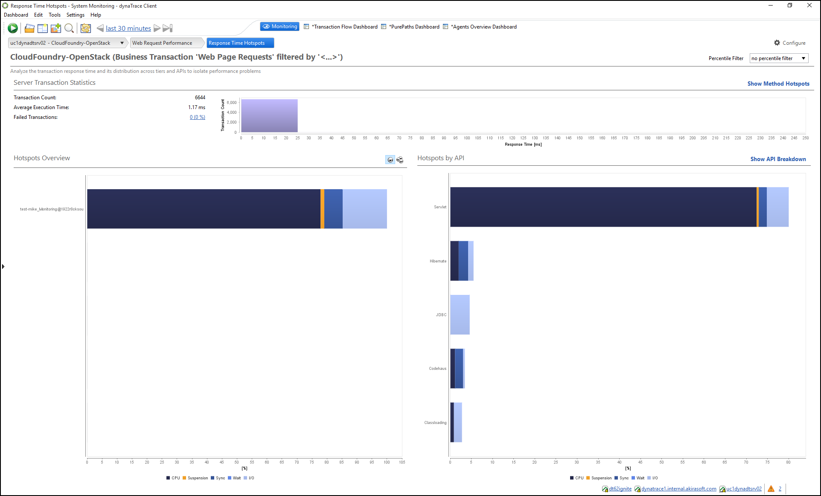Viewport: 821px width, 496px height.
Task: Select Average Execution Time value '1.17 ms'
Action: (x=196, y=107)
